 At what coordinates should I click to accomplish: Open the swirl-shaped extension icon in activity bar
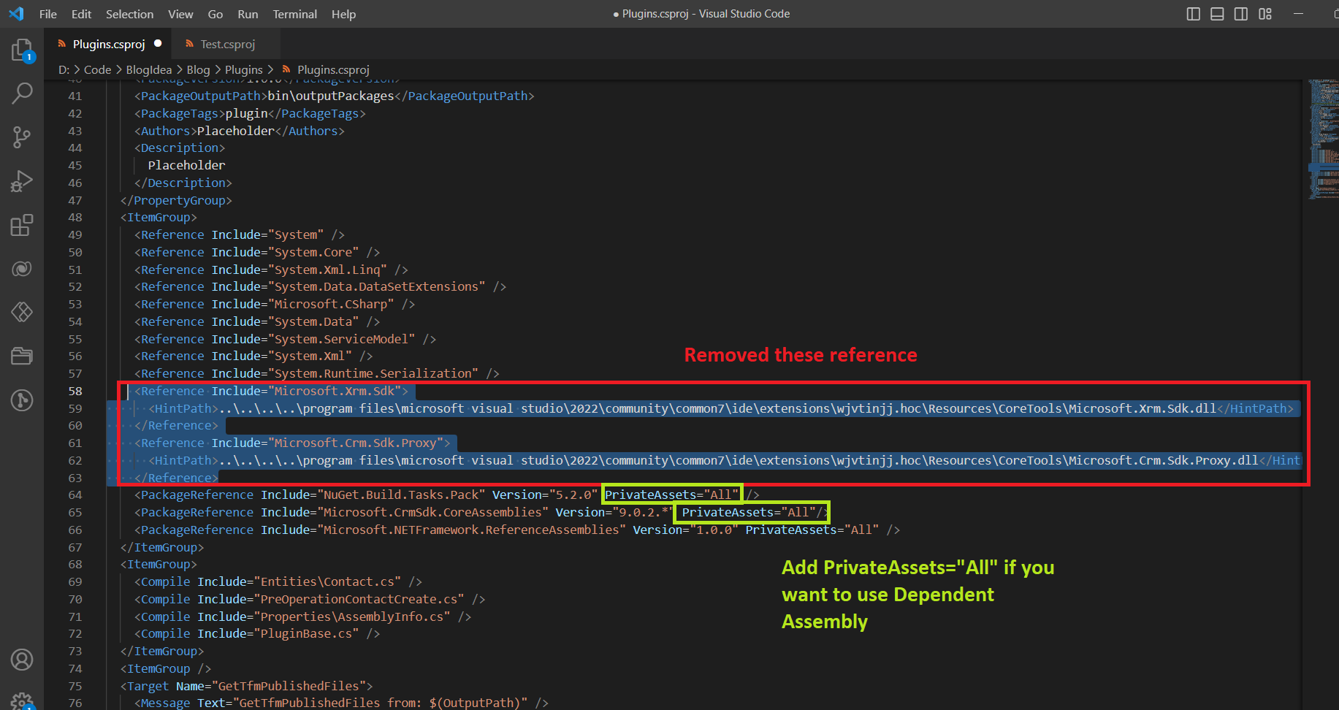pos(22,269)
